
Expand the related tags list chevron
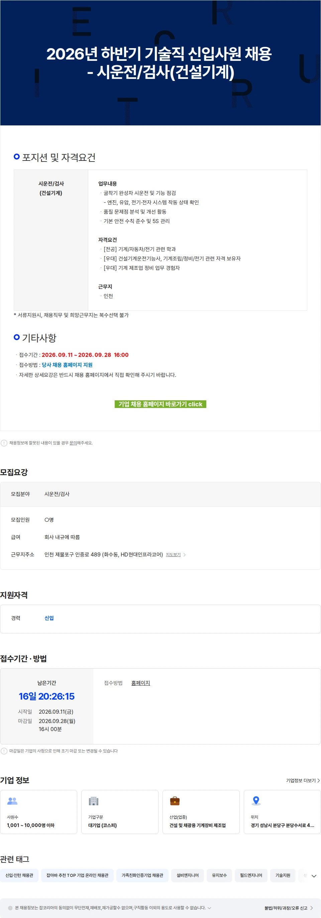click(x=314, y=876)
